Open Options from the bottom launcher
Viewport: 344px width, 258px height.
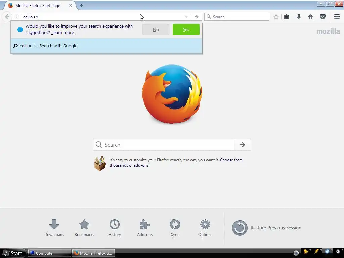coord(205,228)
